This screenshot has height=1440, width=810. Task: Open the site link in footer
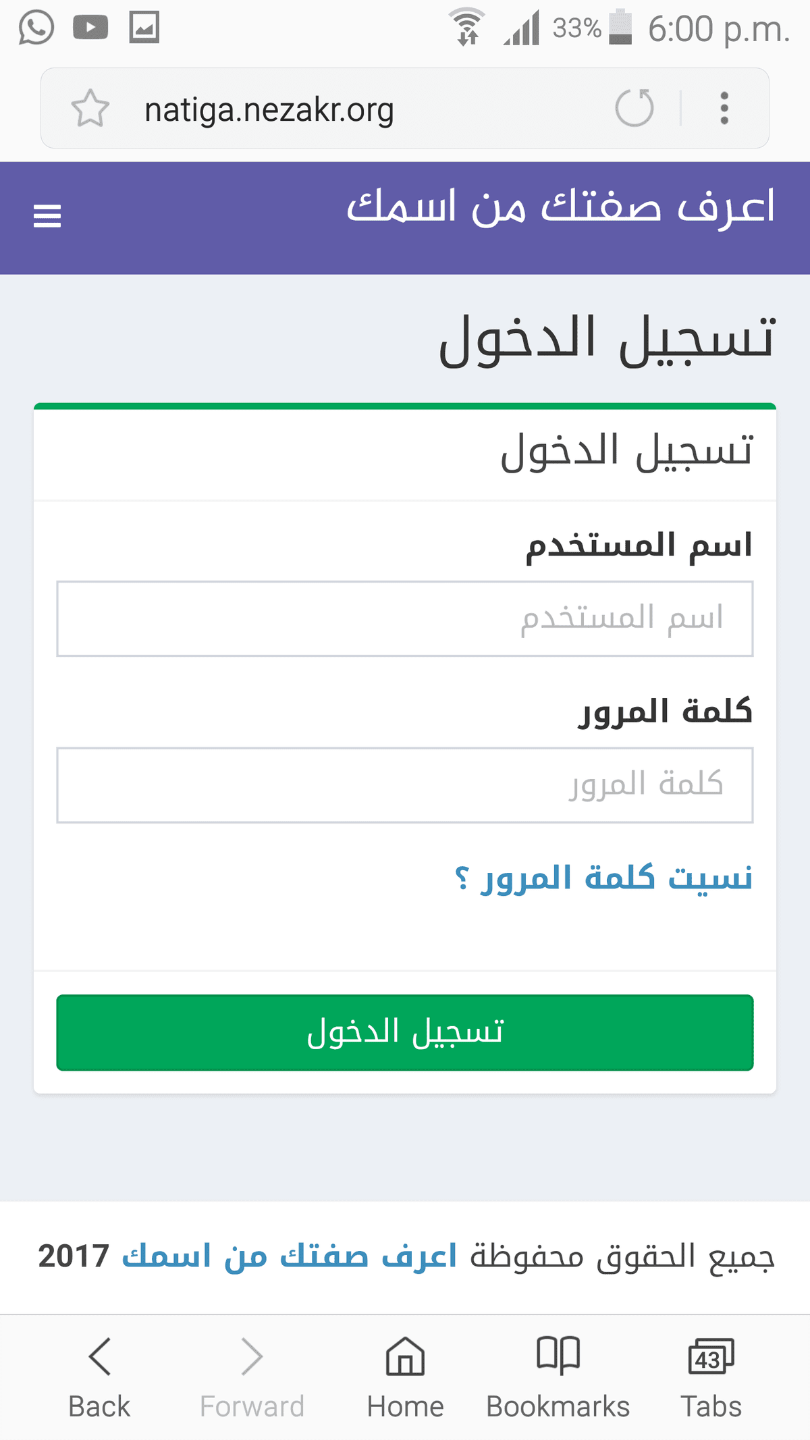point(290,1257)
